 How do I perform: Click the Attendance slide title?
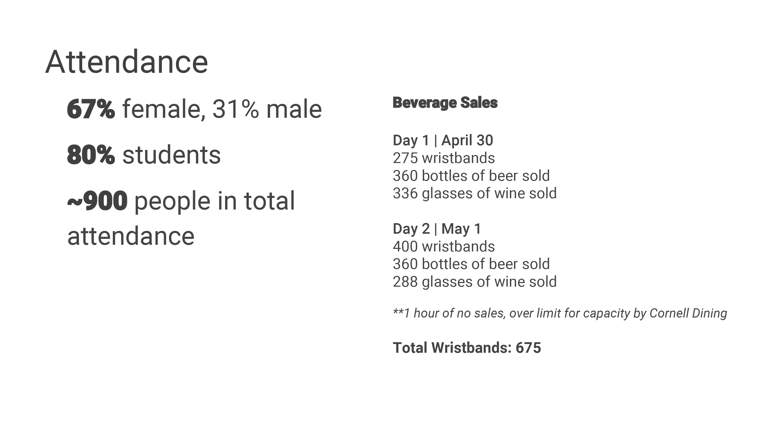(x=126, y=62)
